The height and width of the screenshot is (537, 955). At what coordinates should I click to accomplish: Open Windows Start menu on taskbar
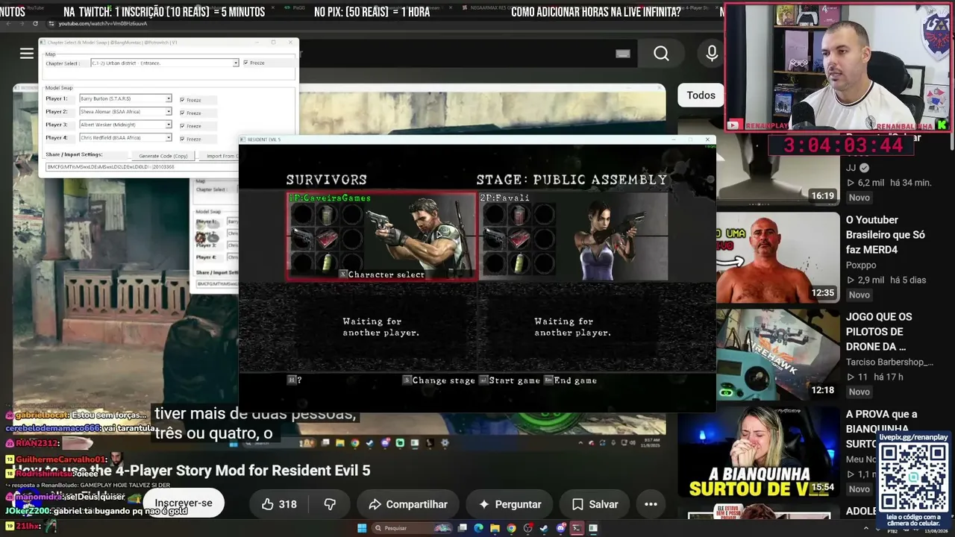tap(362, 528)
